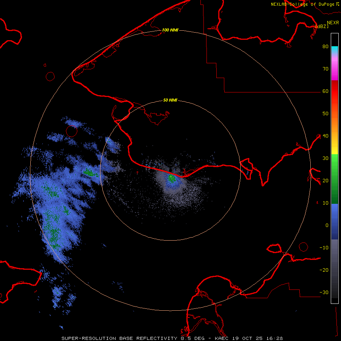Screen dimensions: 341x341
Task: Click the [dBZ] unit label
Action: (322, 26)
